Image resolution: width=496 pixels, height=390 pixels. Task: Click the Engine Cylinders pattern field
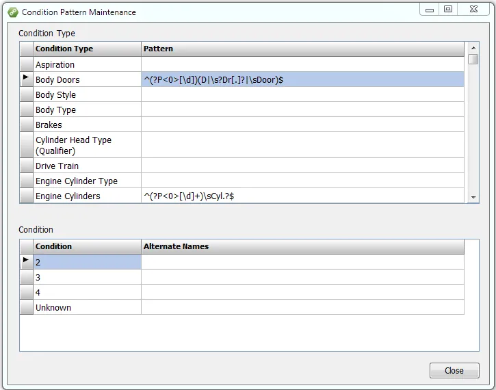click(302, 196)
